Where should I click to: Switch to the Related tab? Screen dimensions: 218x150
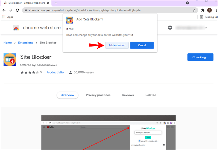[151, 95]
